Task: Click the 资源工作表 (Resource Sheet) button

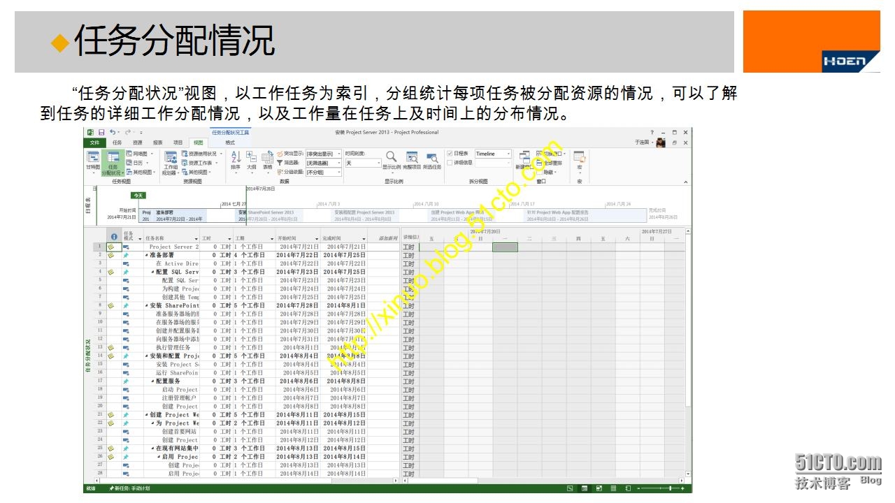Action: (x=200, y=163)
